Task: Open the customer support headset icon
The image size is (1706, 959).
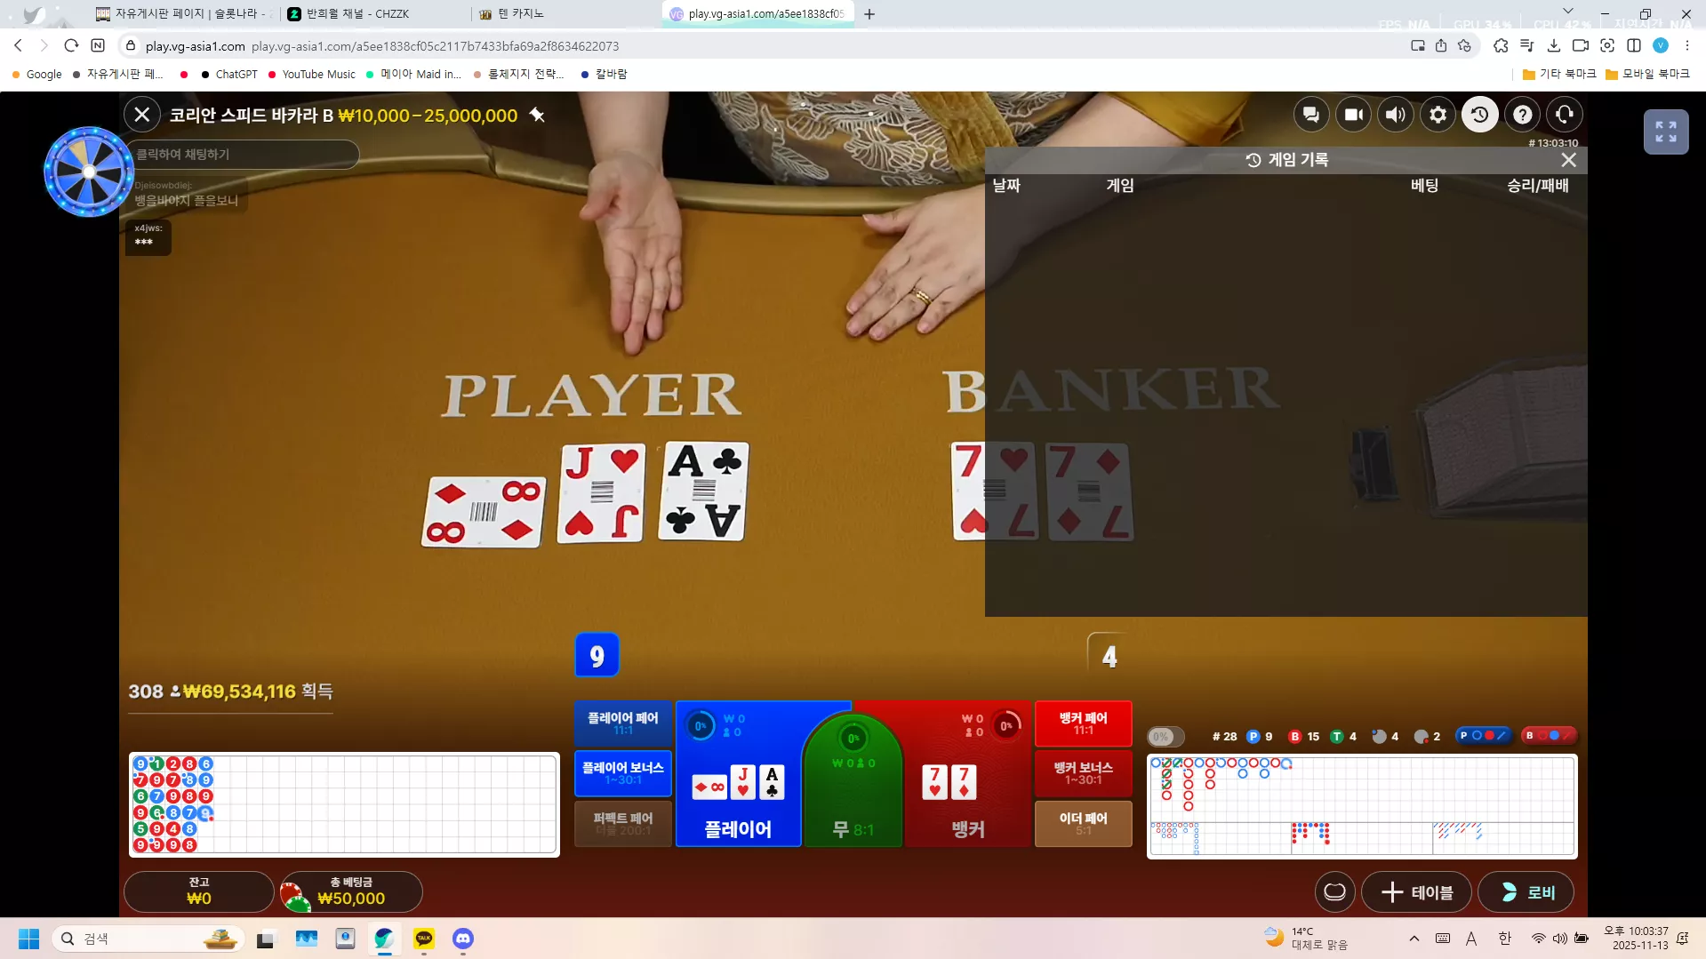Action: coord(1565,115)
